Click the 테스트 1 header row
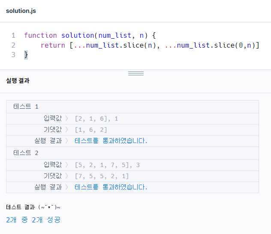Image resolution: width=271 pixels, height=234 pixels. 132,106
